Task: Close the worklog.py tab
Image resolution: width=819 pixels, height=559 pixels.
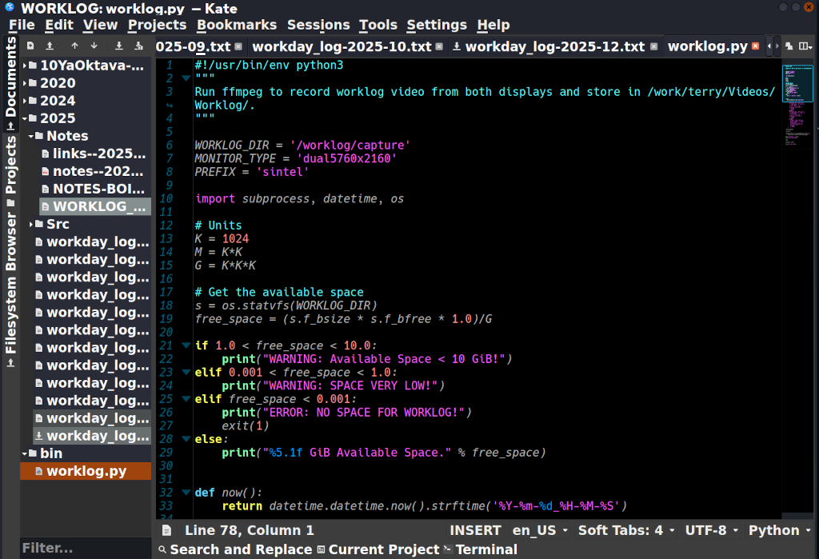Action: [755, 46]
